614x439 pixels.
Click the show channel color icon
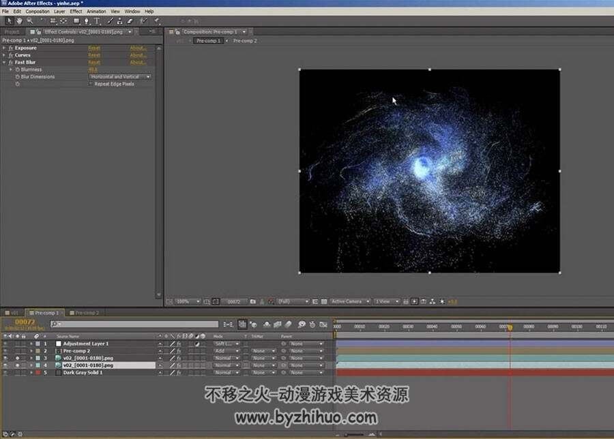(x=271, y=301)
